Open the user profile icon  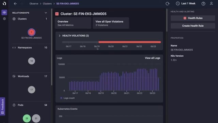pyautogui.click(x=211, y=4)
